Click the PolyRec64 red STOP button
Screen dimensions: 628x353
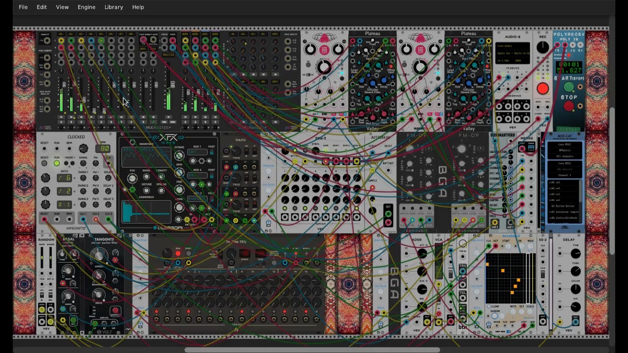click(569, 106)
